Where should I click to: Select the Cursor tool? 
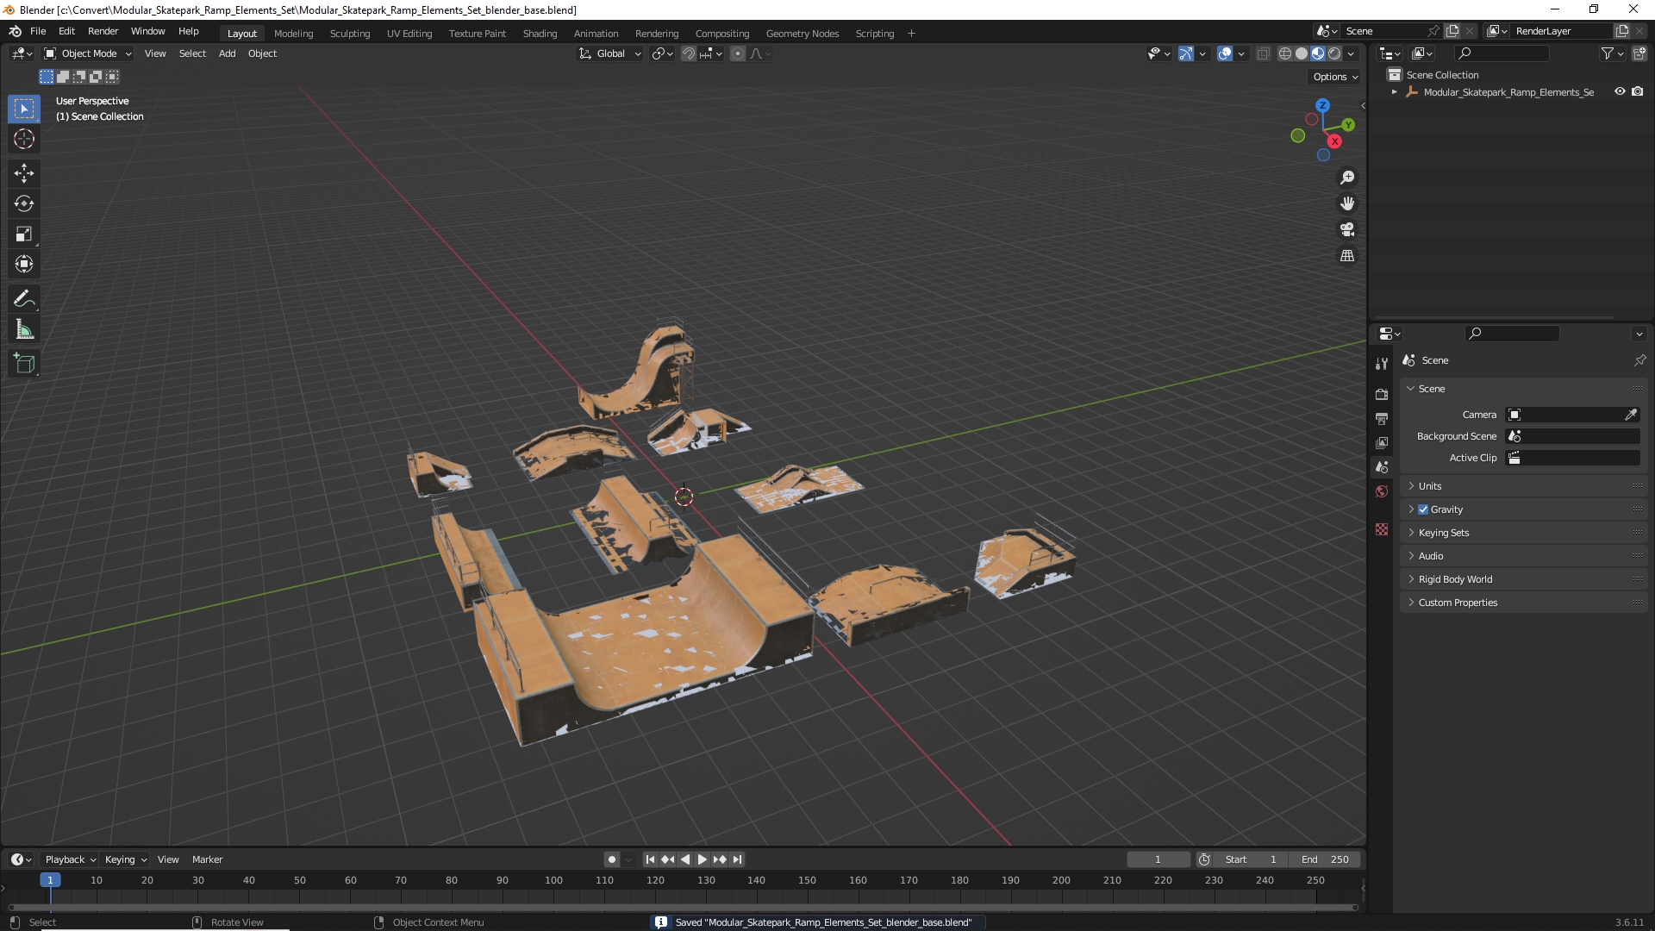tap(24, 139)
